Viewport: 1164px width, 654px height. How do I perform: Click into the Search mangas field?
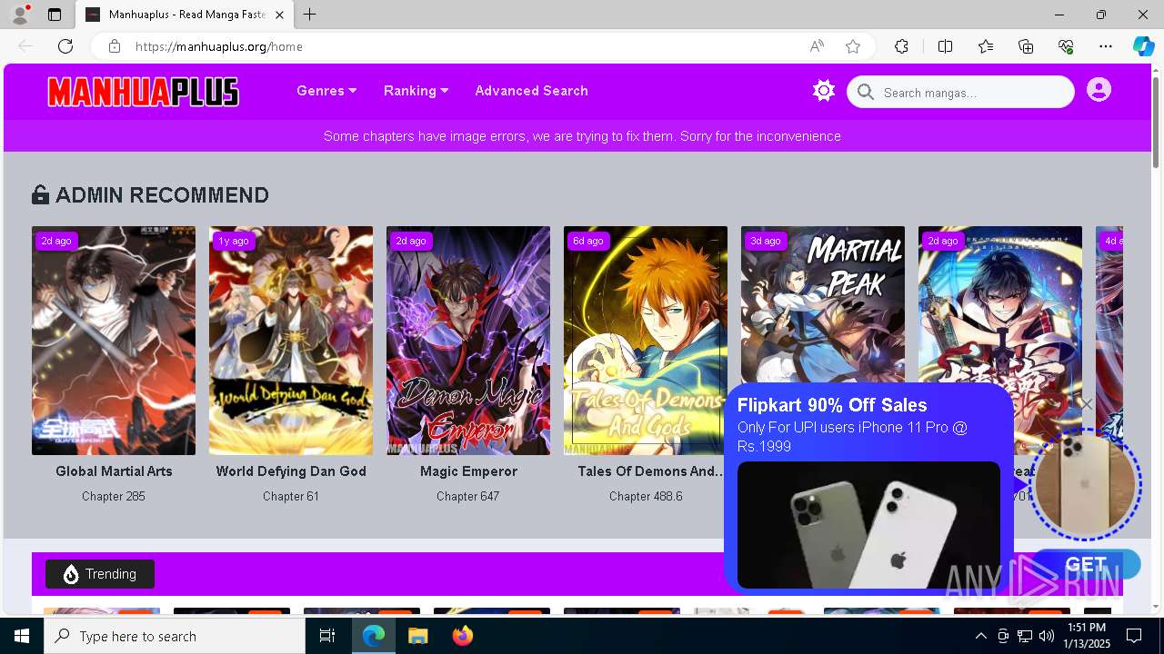click(x=960, y=92)
